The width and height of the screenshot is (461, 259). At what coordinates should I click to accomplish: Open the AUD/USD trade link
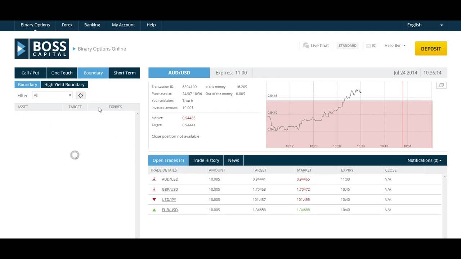(x=170, y=179)
